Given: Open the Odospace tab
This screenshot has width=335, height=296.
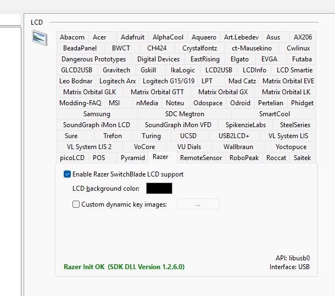Looking at the screenshot, I should click(208, 103).
